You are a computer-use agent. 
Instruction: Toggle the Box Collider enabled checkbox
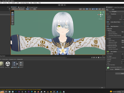pyautogui.click(x=110, y=52)
